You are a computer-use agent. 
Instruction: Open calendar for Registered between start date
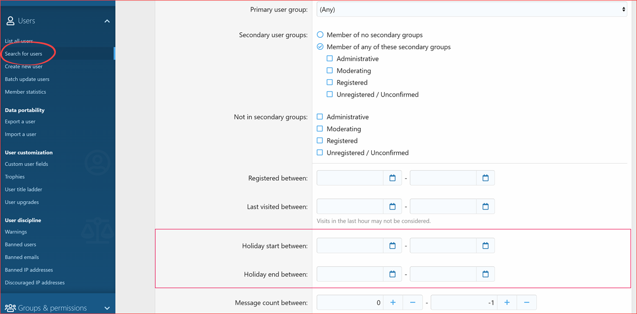coord(392,178)
